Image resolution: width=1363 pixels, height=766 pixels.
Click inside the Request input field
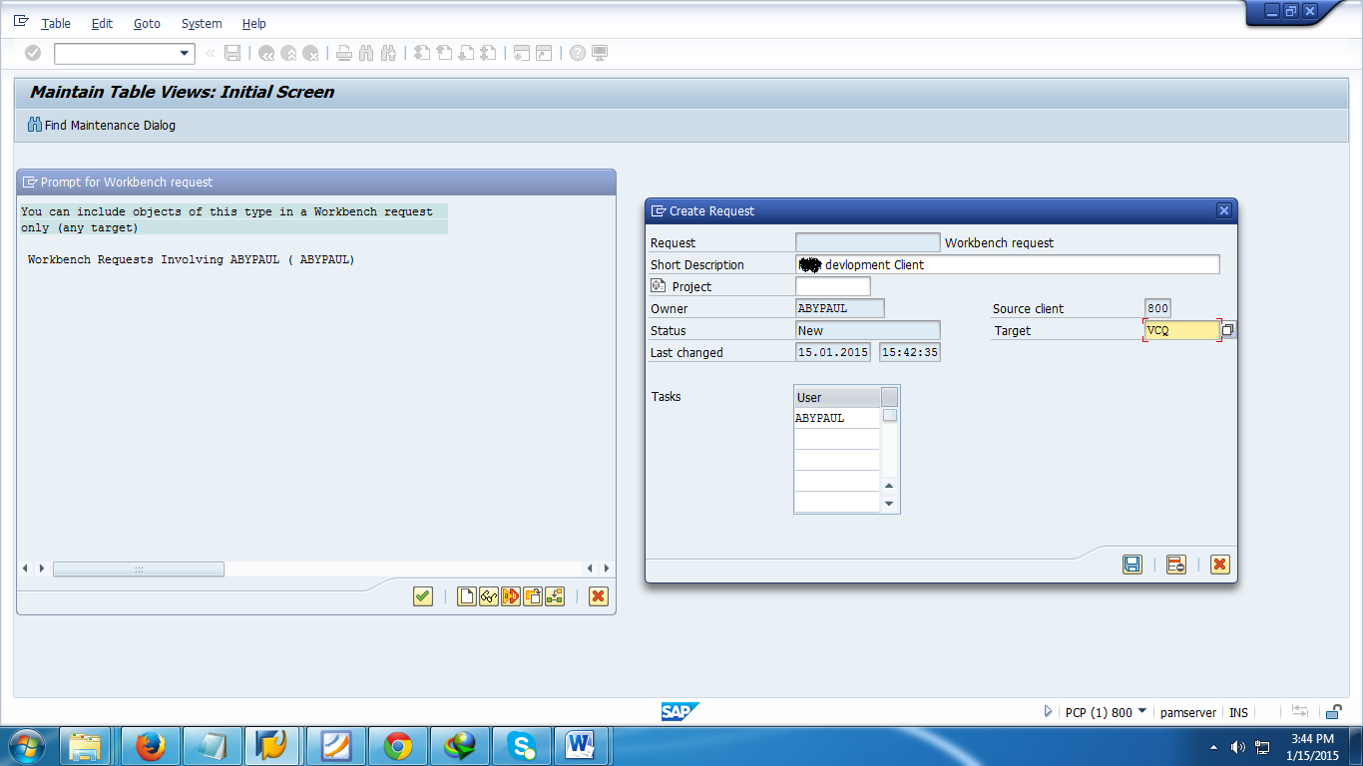point(866,241)
